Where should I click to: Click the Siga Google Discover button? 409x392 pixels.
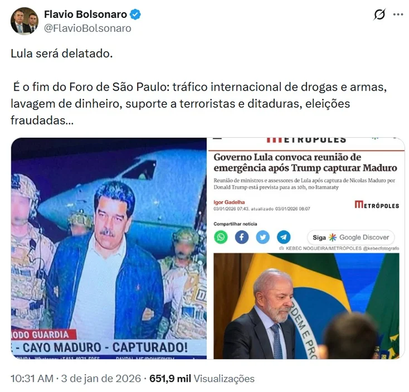[x=351, y=237]
